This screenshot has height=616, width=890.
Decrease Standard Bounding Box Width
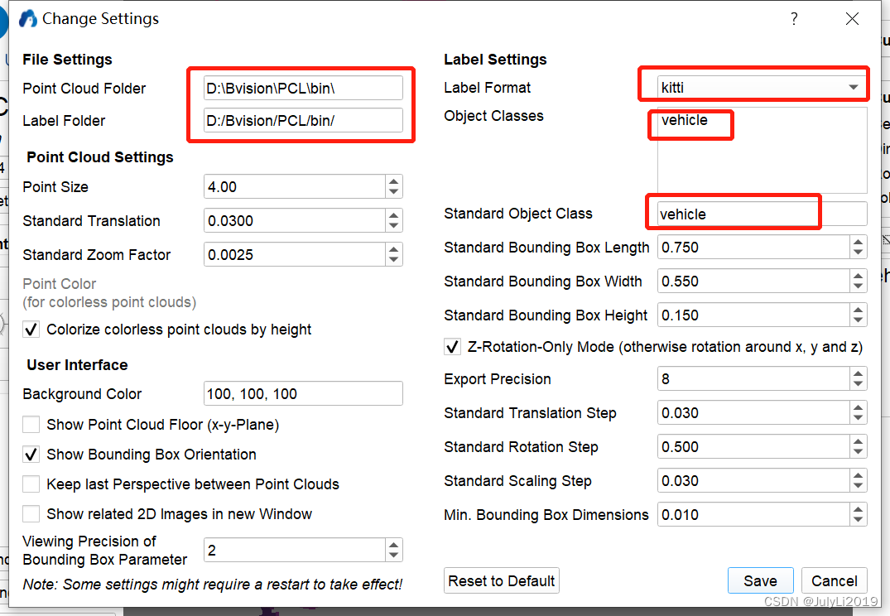858,287
